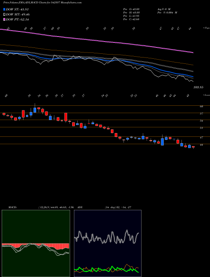Click the MACD: panel heading
This screenshot has height=277, width=210.
(x=12, y=207)
